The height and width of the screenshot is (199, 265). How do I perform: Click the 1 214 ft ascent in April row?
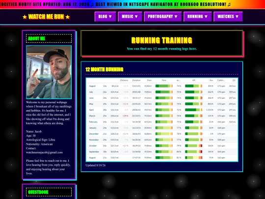tap(210, 110)
